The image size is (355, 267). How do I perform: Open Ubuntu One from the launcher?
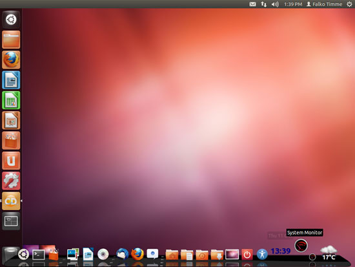[11, 160]
